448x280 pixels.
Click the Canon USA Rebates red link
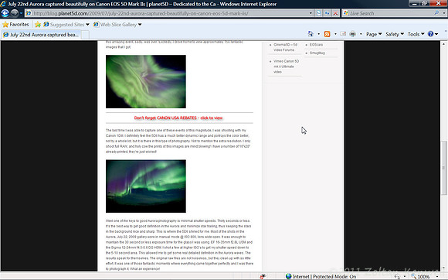[x=178, y=118]
